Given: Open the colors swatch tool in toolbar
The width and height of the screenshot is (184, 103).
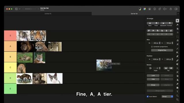Looking at the screenshot, I should (140, 9).
